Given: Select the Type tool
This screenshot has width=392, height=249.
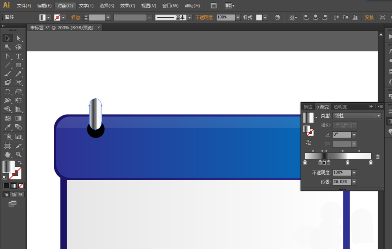Looking at the screenshot, I should pos(18,56).
